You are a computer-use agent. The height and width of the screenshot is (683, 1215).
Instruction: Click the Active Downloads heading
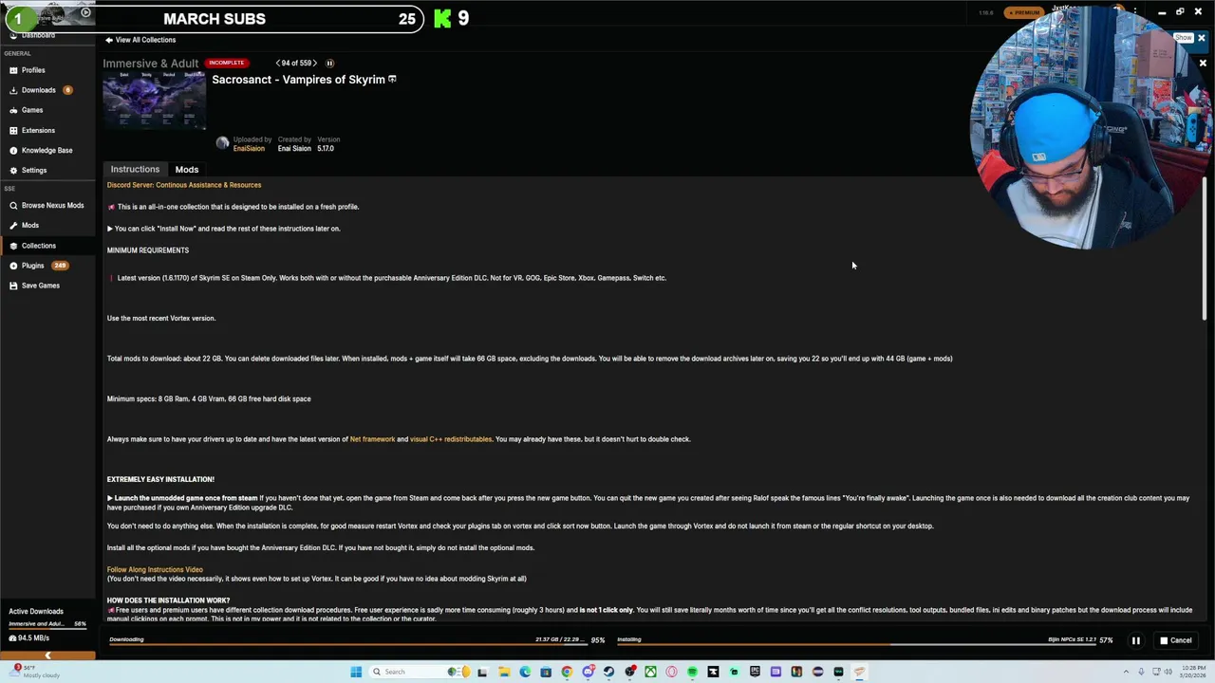(36, 612)
